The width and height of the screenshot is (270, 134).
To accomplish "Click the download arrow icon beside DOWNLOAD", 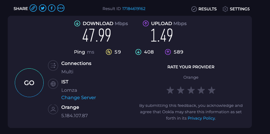I will (77, 23).
